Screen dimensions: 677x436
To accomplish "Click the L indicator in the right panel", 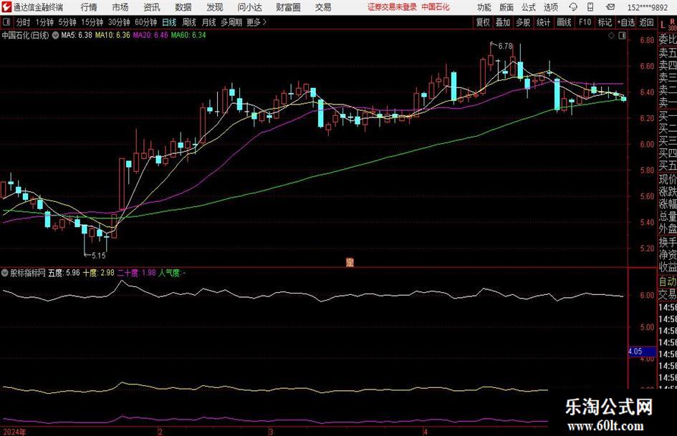I will [x=663, y=25].
